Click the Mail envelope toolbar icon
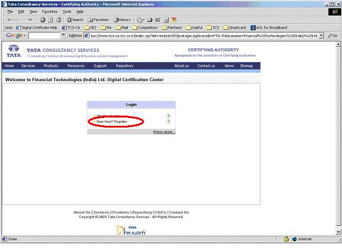 140,20
